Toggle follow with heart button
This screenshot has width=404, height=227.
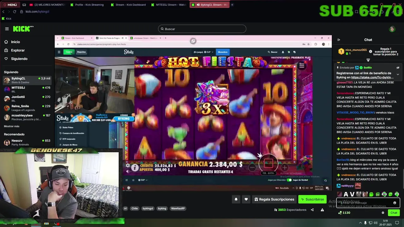[246, 199]
